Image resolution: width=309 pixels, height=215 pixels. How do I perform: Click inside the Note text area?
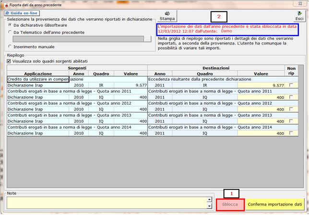107,203
